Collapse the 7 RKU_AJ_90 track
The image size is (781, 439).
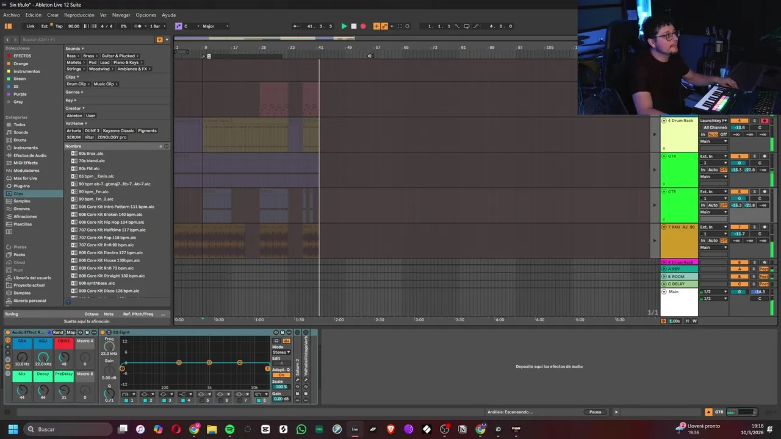(x=664, y=227)
